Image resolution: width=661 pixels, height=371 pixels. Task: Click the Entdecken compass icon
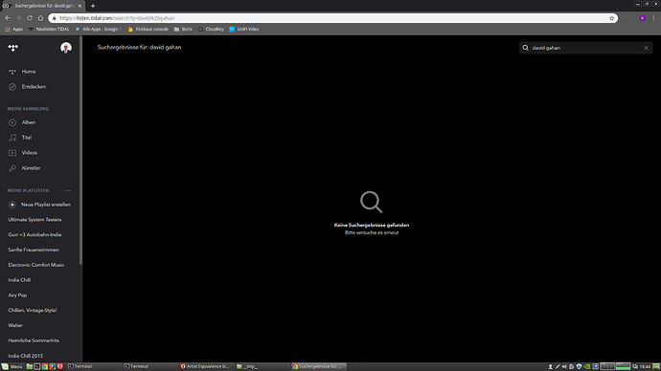pyautogui.click(x=12, y=87)
